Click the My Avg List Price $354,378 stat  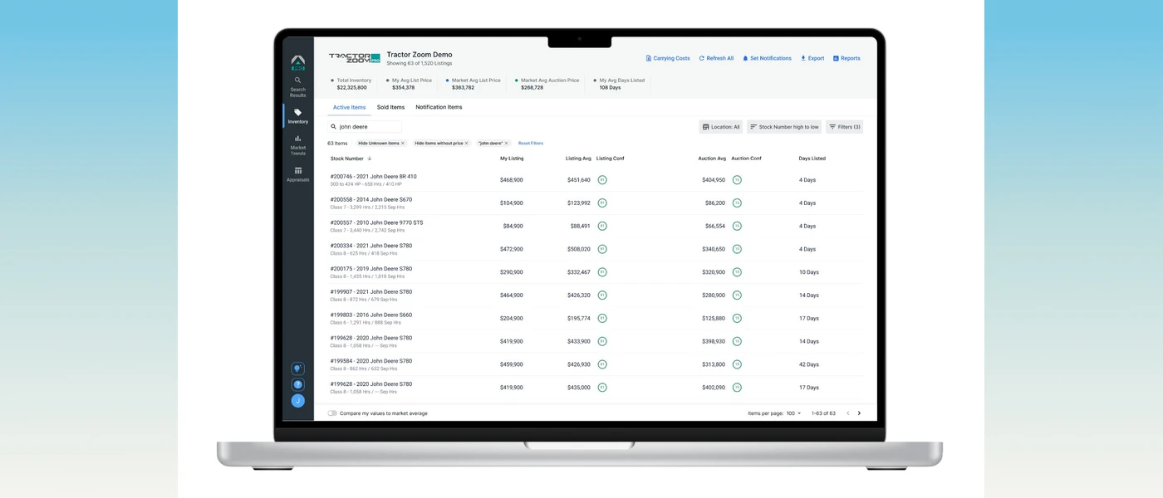pos(409,84)
